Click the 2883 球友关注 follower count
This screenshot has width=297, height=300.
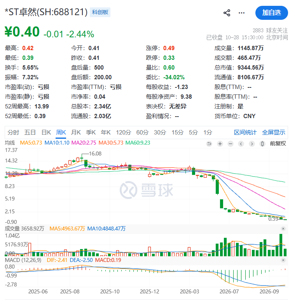click(x=270, y=30)
